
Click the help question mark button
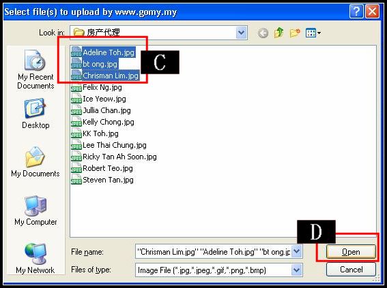[x=356, y=12]
